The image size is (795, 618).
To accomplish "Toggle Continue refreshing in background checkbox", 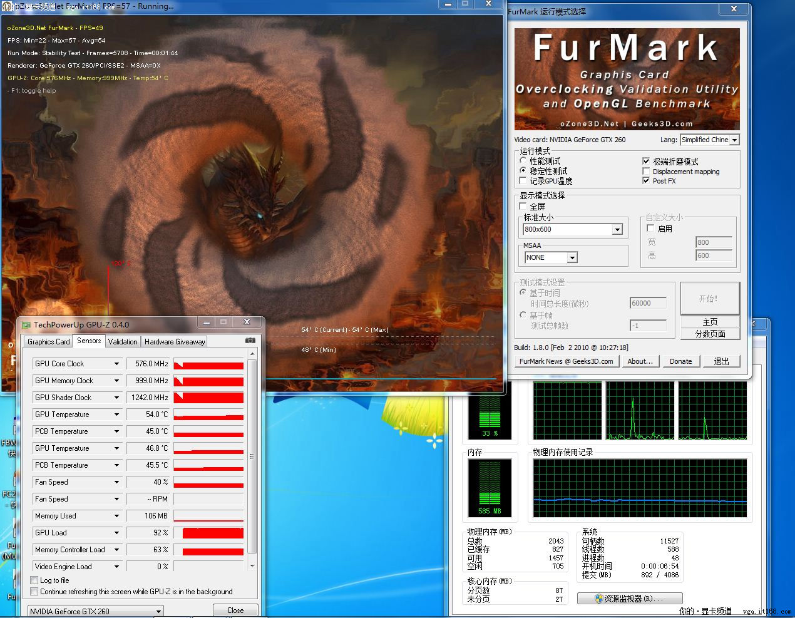I will 34,591.
